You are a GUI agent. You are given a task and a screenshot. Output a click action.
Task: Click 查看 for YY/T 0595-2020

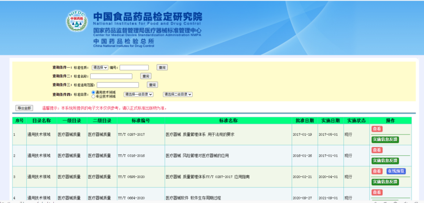click(x=377, y=171)
